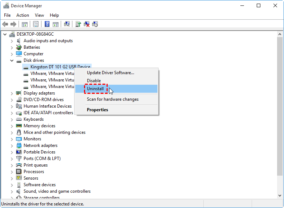Open the View menu
This screenshot has height=208, width=284.
tap(39, 15)
